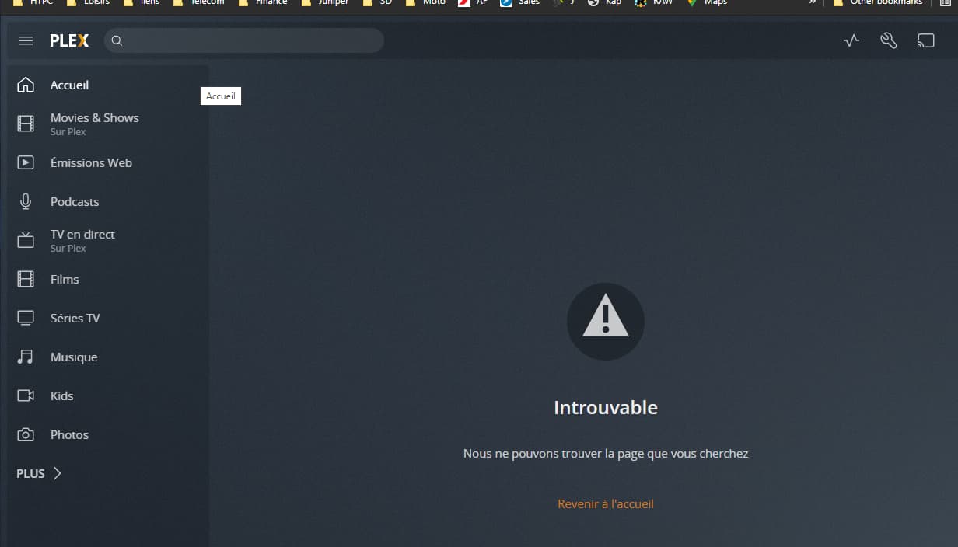Click the Revenir à l'accueil link
The image size is (958, 547).
coord(606,503)
